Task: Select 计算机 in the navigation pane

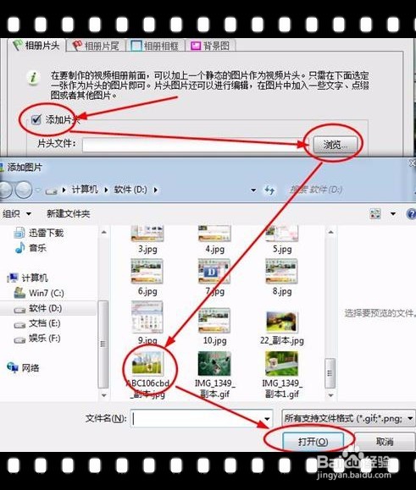Action: [x=27, y=278]
